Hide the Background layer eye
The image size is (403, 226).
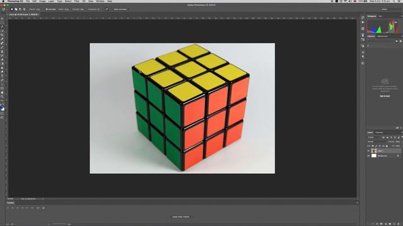point(368,156)
